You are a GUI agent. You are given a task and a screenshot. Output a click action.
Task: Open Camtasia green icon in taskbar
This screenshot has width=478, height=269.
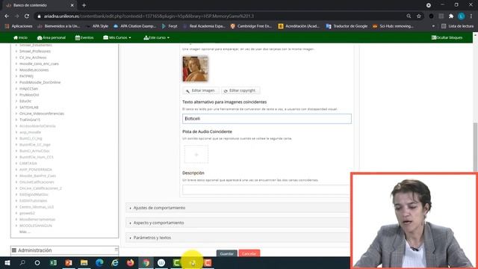click(x=176, y=262)
